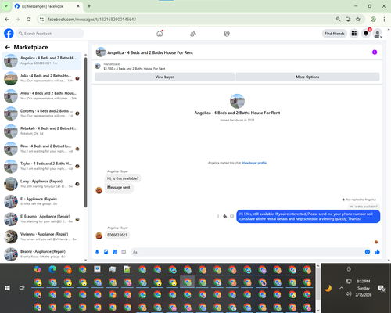
Task: Choose a sticker icon
Action: pos(115,252)
